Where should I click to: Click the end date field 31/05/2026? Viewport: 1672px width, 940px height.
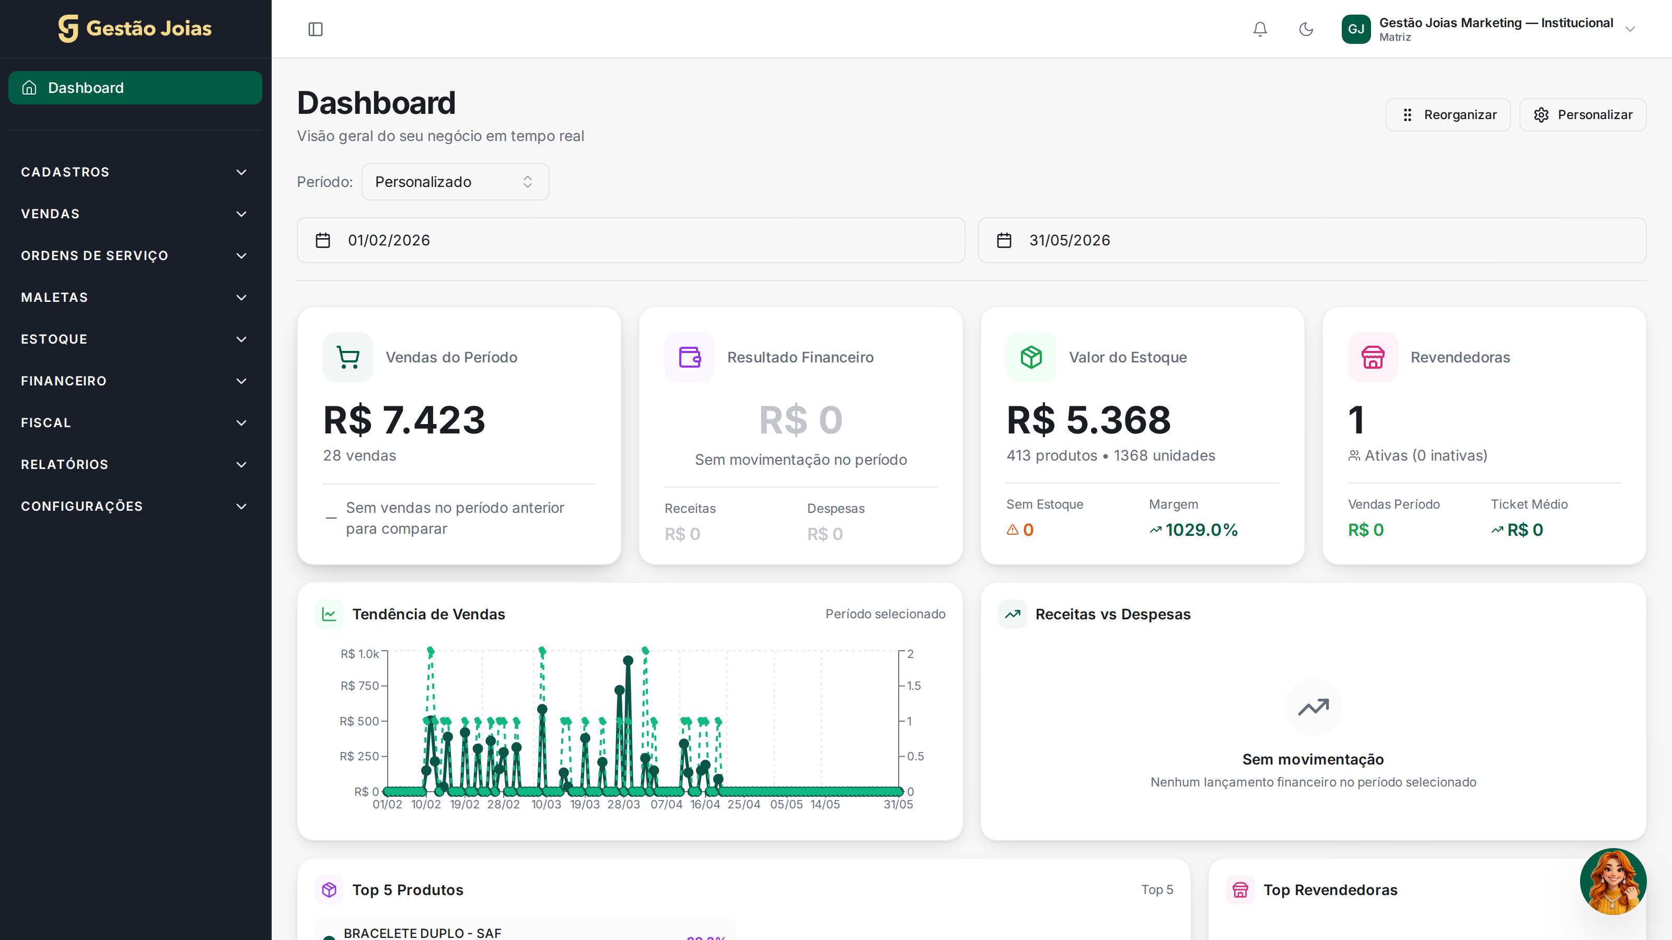[1312, 241]
